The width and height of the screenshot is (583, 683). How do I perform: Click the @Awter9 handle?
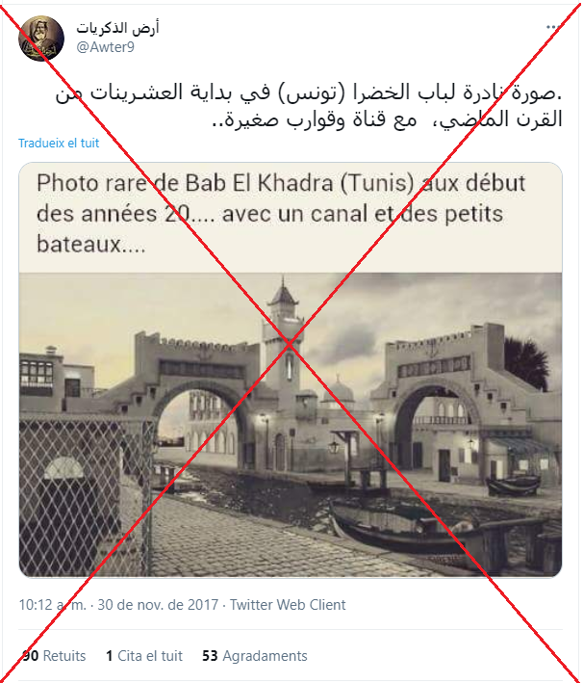[x=105, y=47]
